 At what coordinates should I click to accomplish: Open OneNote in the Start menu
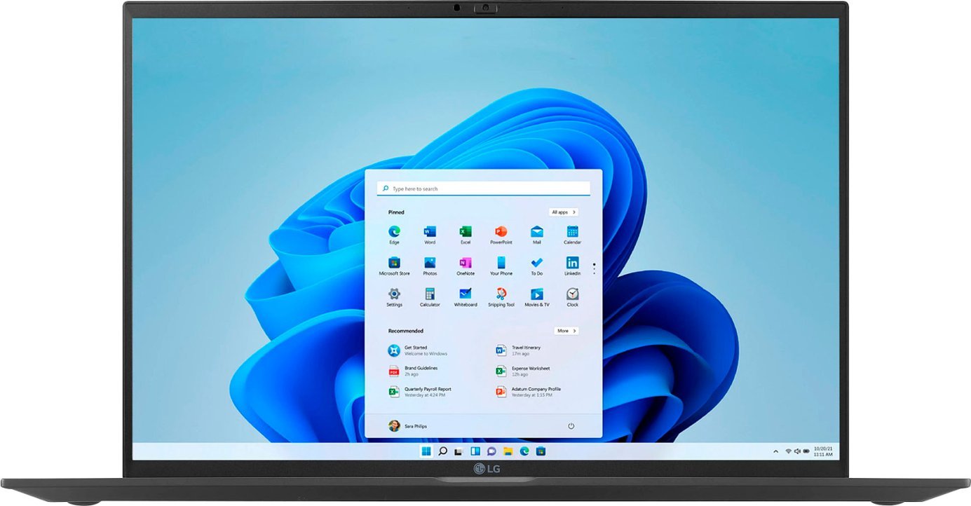coord(465,264)
